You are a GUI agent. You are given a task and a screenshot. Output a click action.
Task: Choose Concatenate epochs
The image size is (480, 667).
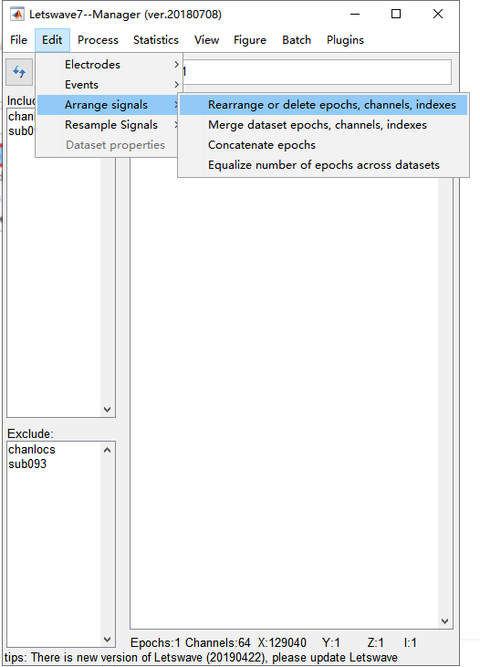323,145
